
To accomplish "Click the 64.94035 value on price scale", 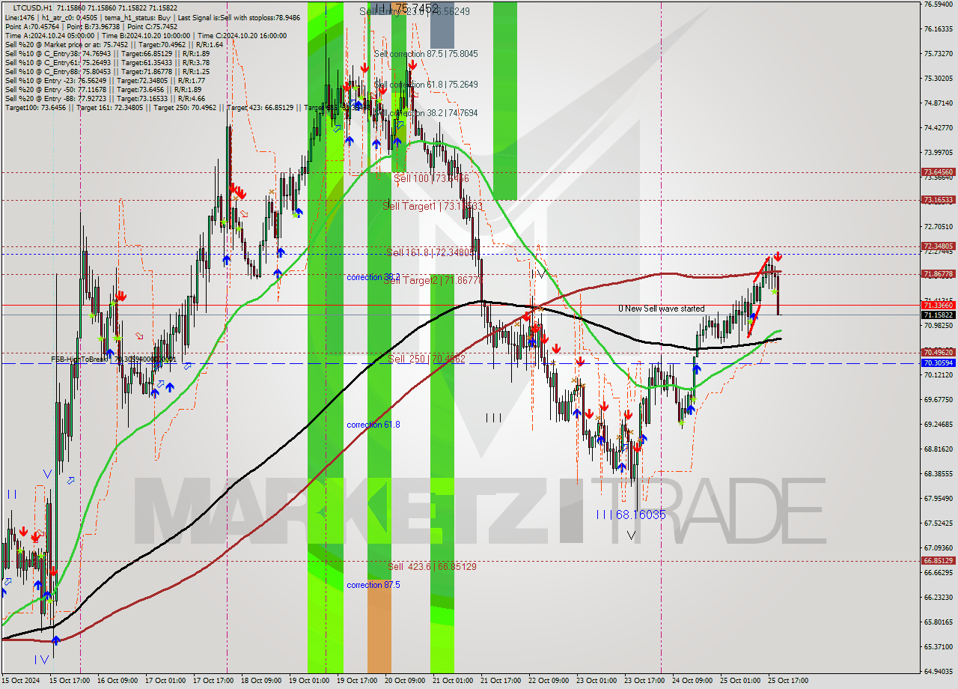I will click(x=938, y=672).
